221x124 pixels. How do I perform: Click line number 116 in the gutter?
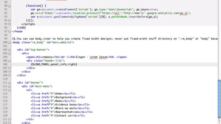click(x=5, y=101)
